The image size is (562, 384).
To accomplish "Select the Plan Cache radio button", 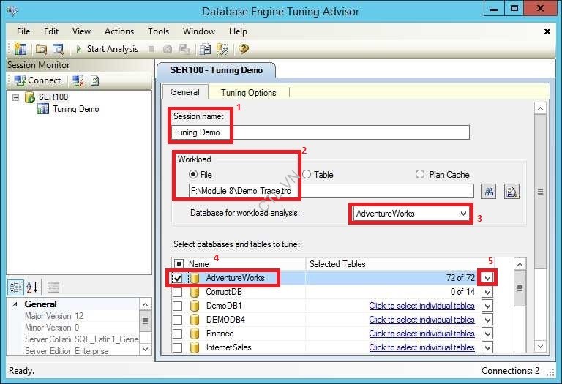I will [x=420, y=174].
